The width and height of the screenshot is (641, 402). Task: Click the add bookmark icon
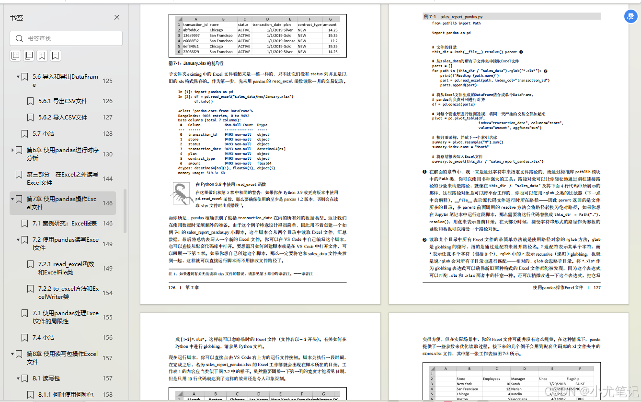(x=42, y=56)
